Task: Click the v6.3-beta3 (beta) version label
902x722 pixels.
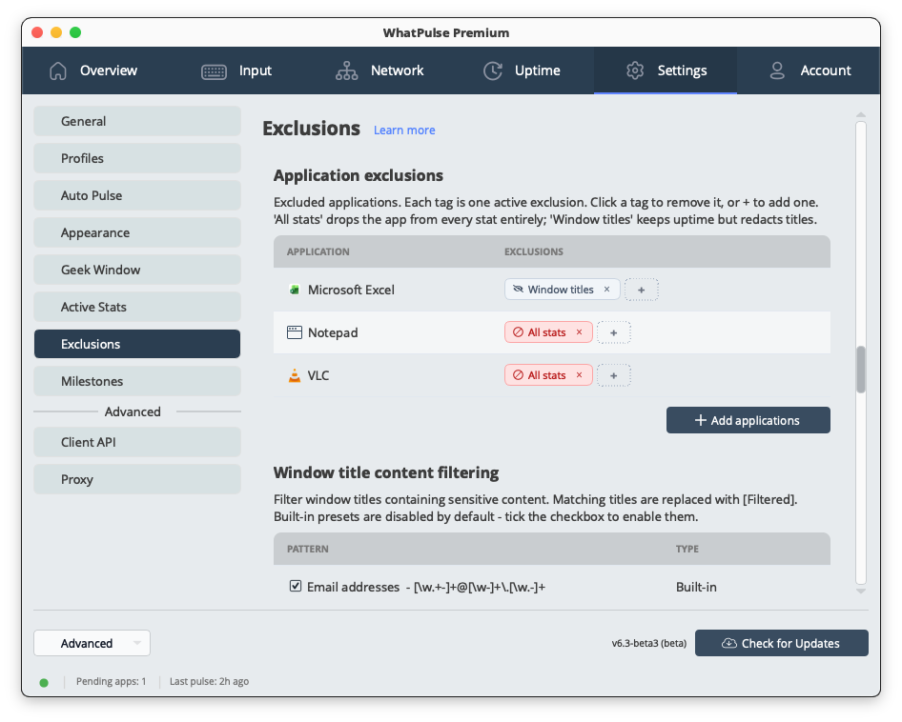Action: [x=649, y=643]
